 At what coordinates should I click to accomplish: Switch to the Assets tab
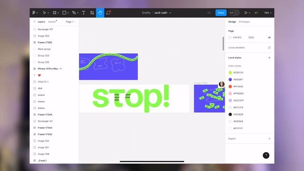(x=52, y=22)
